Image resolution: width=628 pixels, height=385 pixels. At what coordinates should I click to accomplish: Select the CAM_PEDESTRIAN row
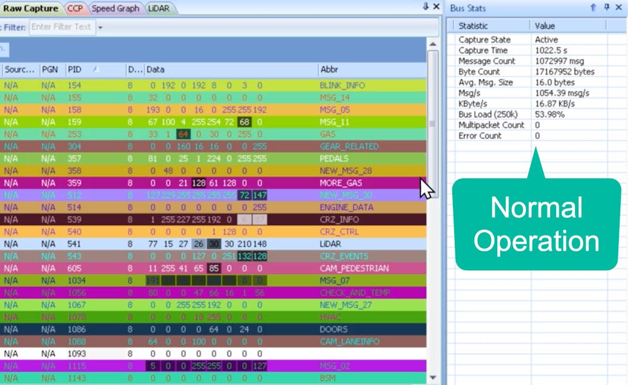coord(213,268)
